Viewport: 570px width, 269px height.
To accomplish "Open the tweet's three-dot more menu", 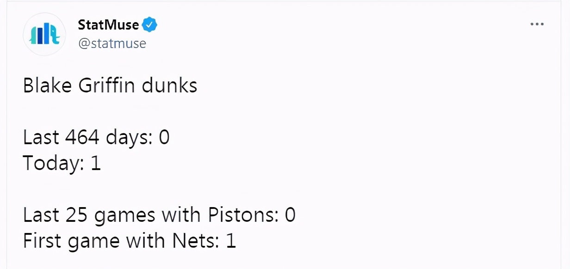I will coord(537,24).
